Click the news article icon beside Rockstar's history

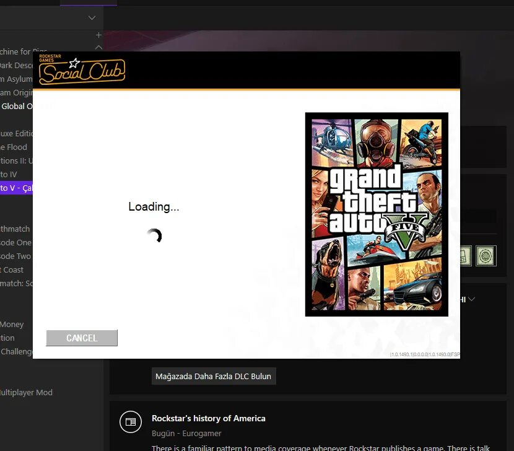[x=131, y=422]
